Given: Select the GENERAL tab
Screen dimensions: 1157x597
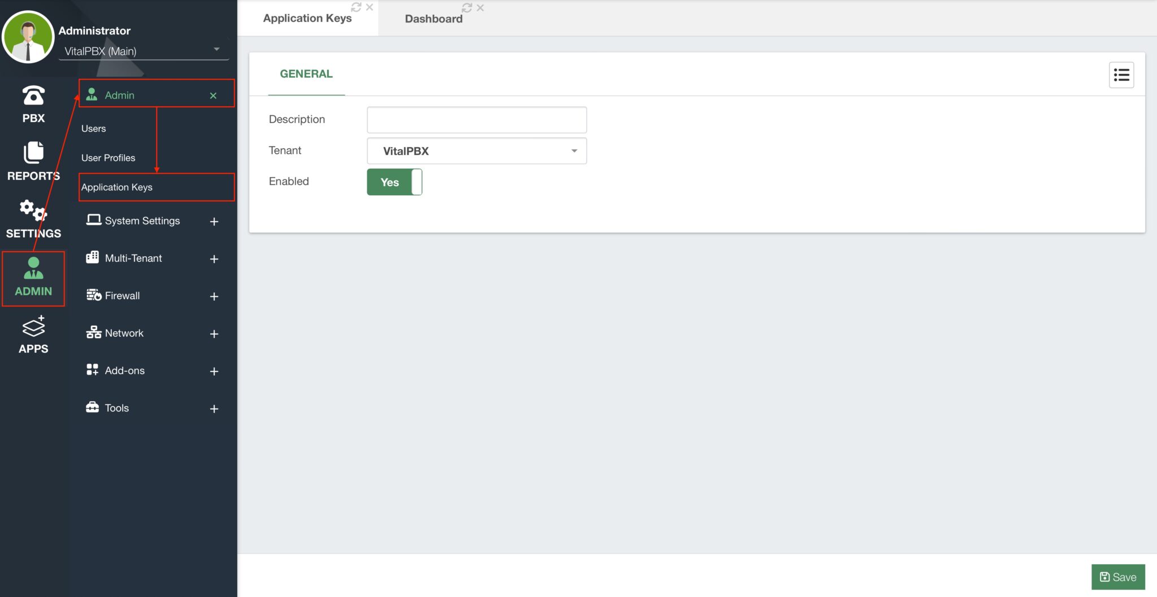Looking at the screenshot, I should coord(306,74).
